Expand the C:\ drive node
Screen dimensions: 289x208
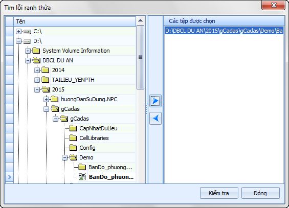point(18,32)
